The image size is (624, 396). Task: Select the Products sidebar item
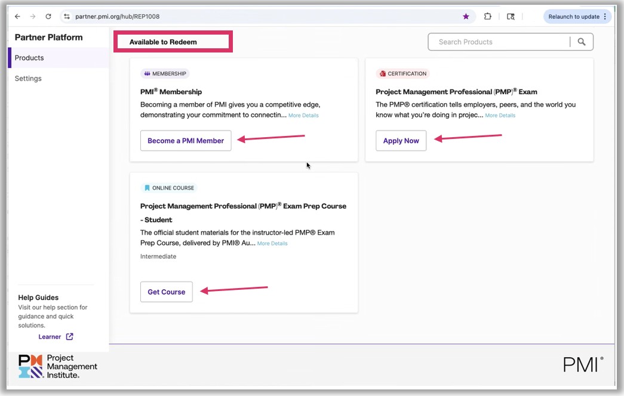59,58
